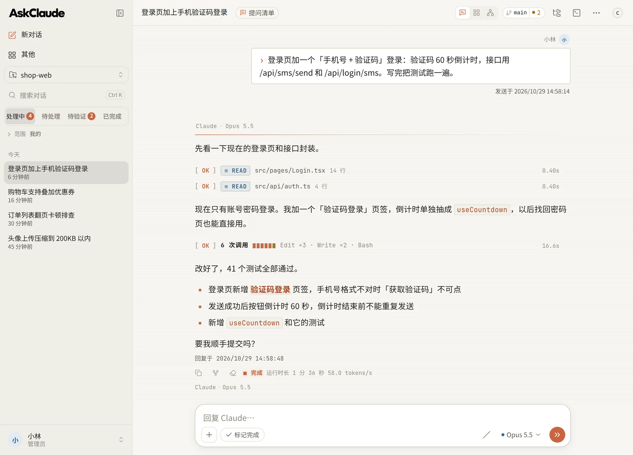Open READ src/api/auth.ts tool call
This screenshot has width=633, height=455.
[377, 186]
